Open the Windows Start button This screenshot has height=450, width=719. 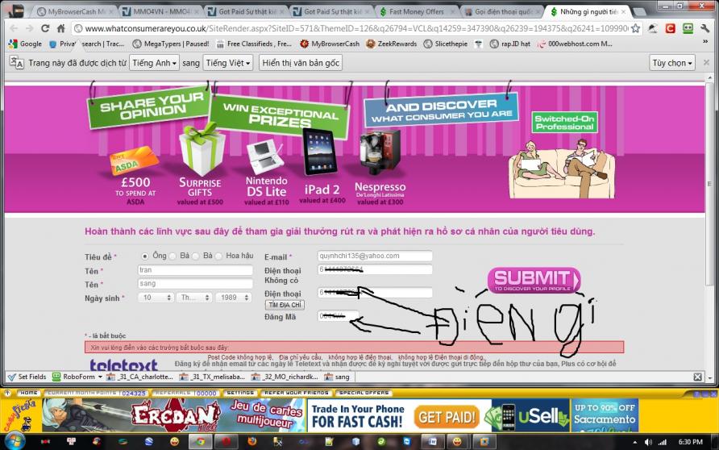coord(14,441)
